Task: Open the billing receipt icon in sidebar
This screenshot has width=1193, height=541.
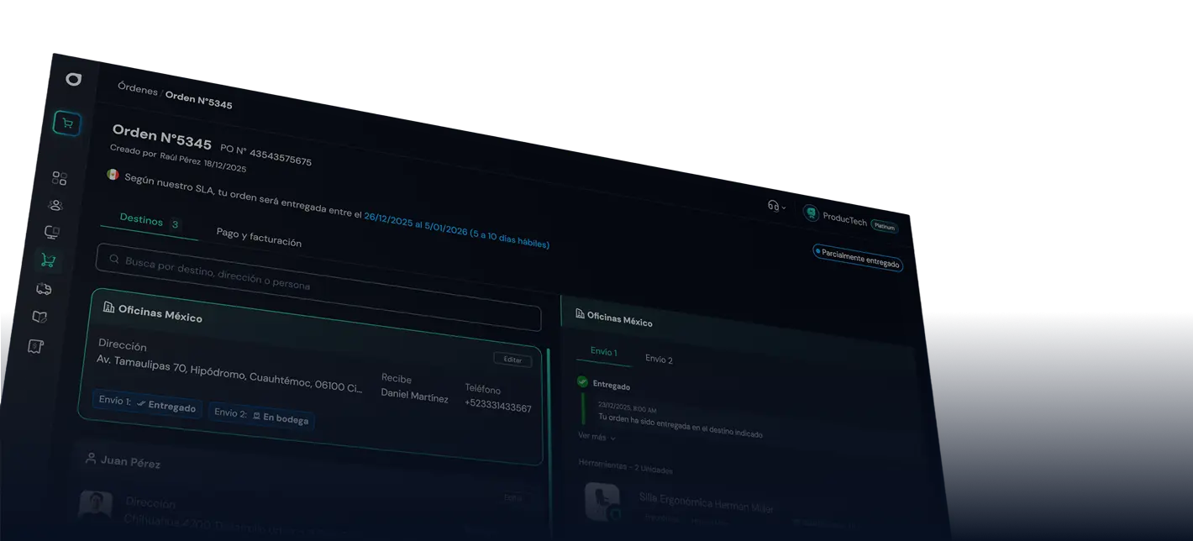Action: 35,346
